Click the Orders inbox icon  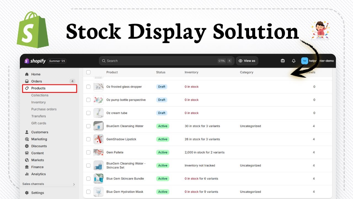pos(27,81)
